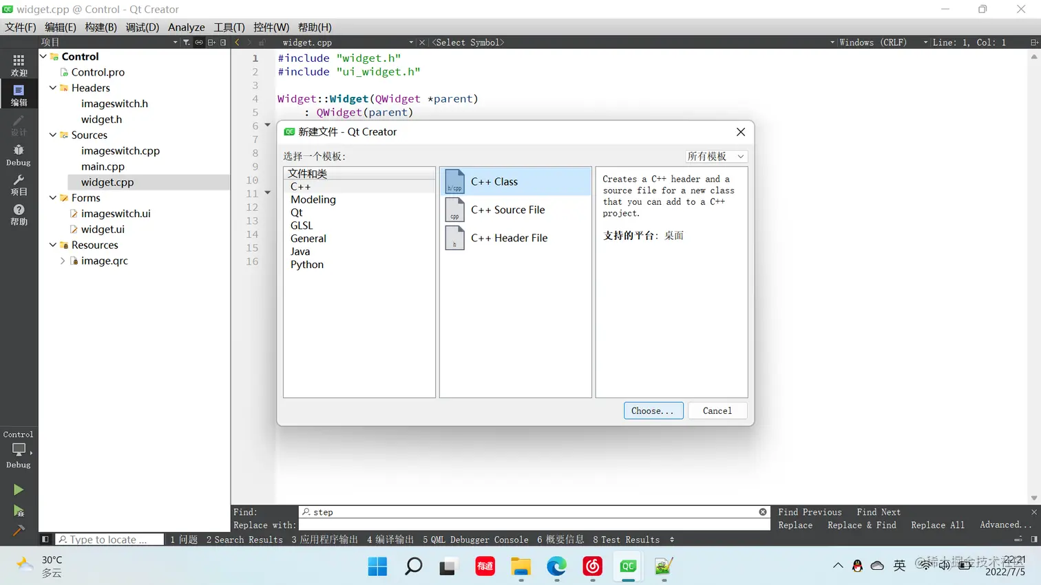The image size is (1041, 585).
Task: Click the filter tree icon in project panel
Action: coord(186,43)
